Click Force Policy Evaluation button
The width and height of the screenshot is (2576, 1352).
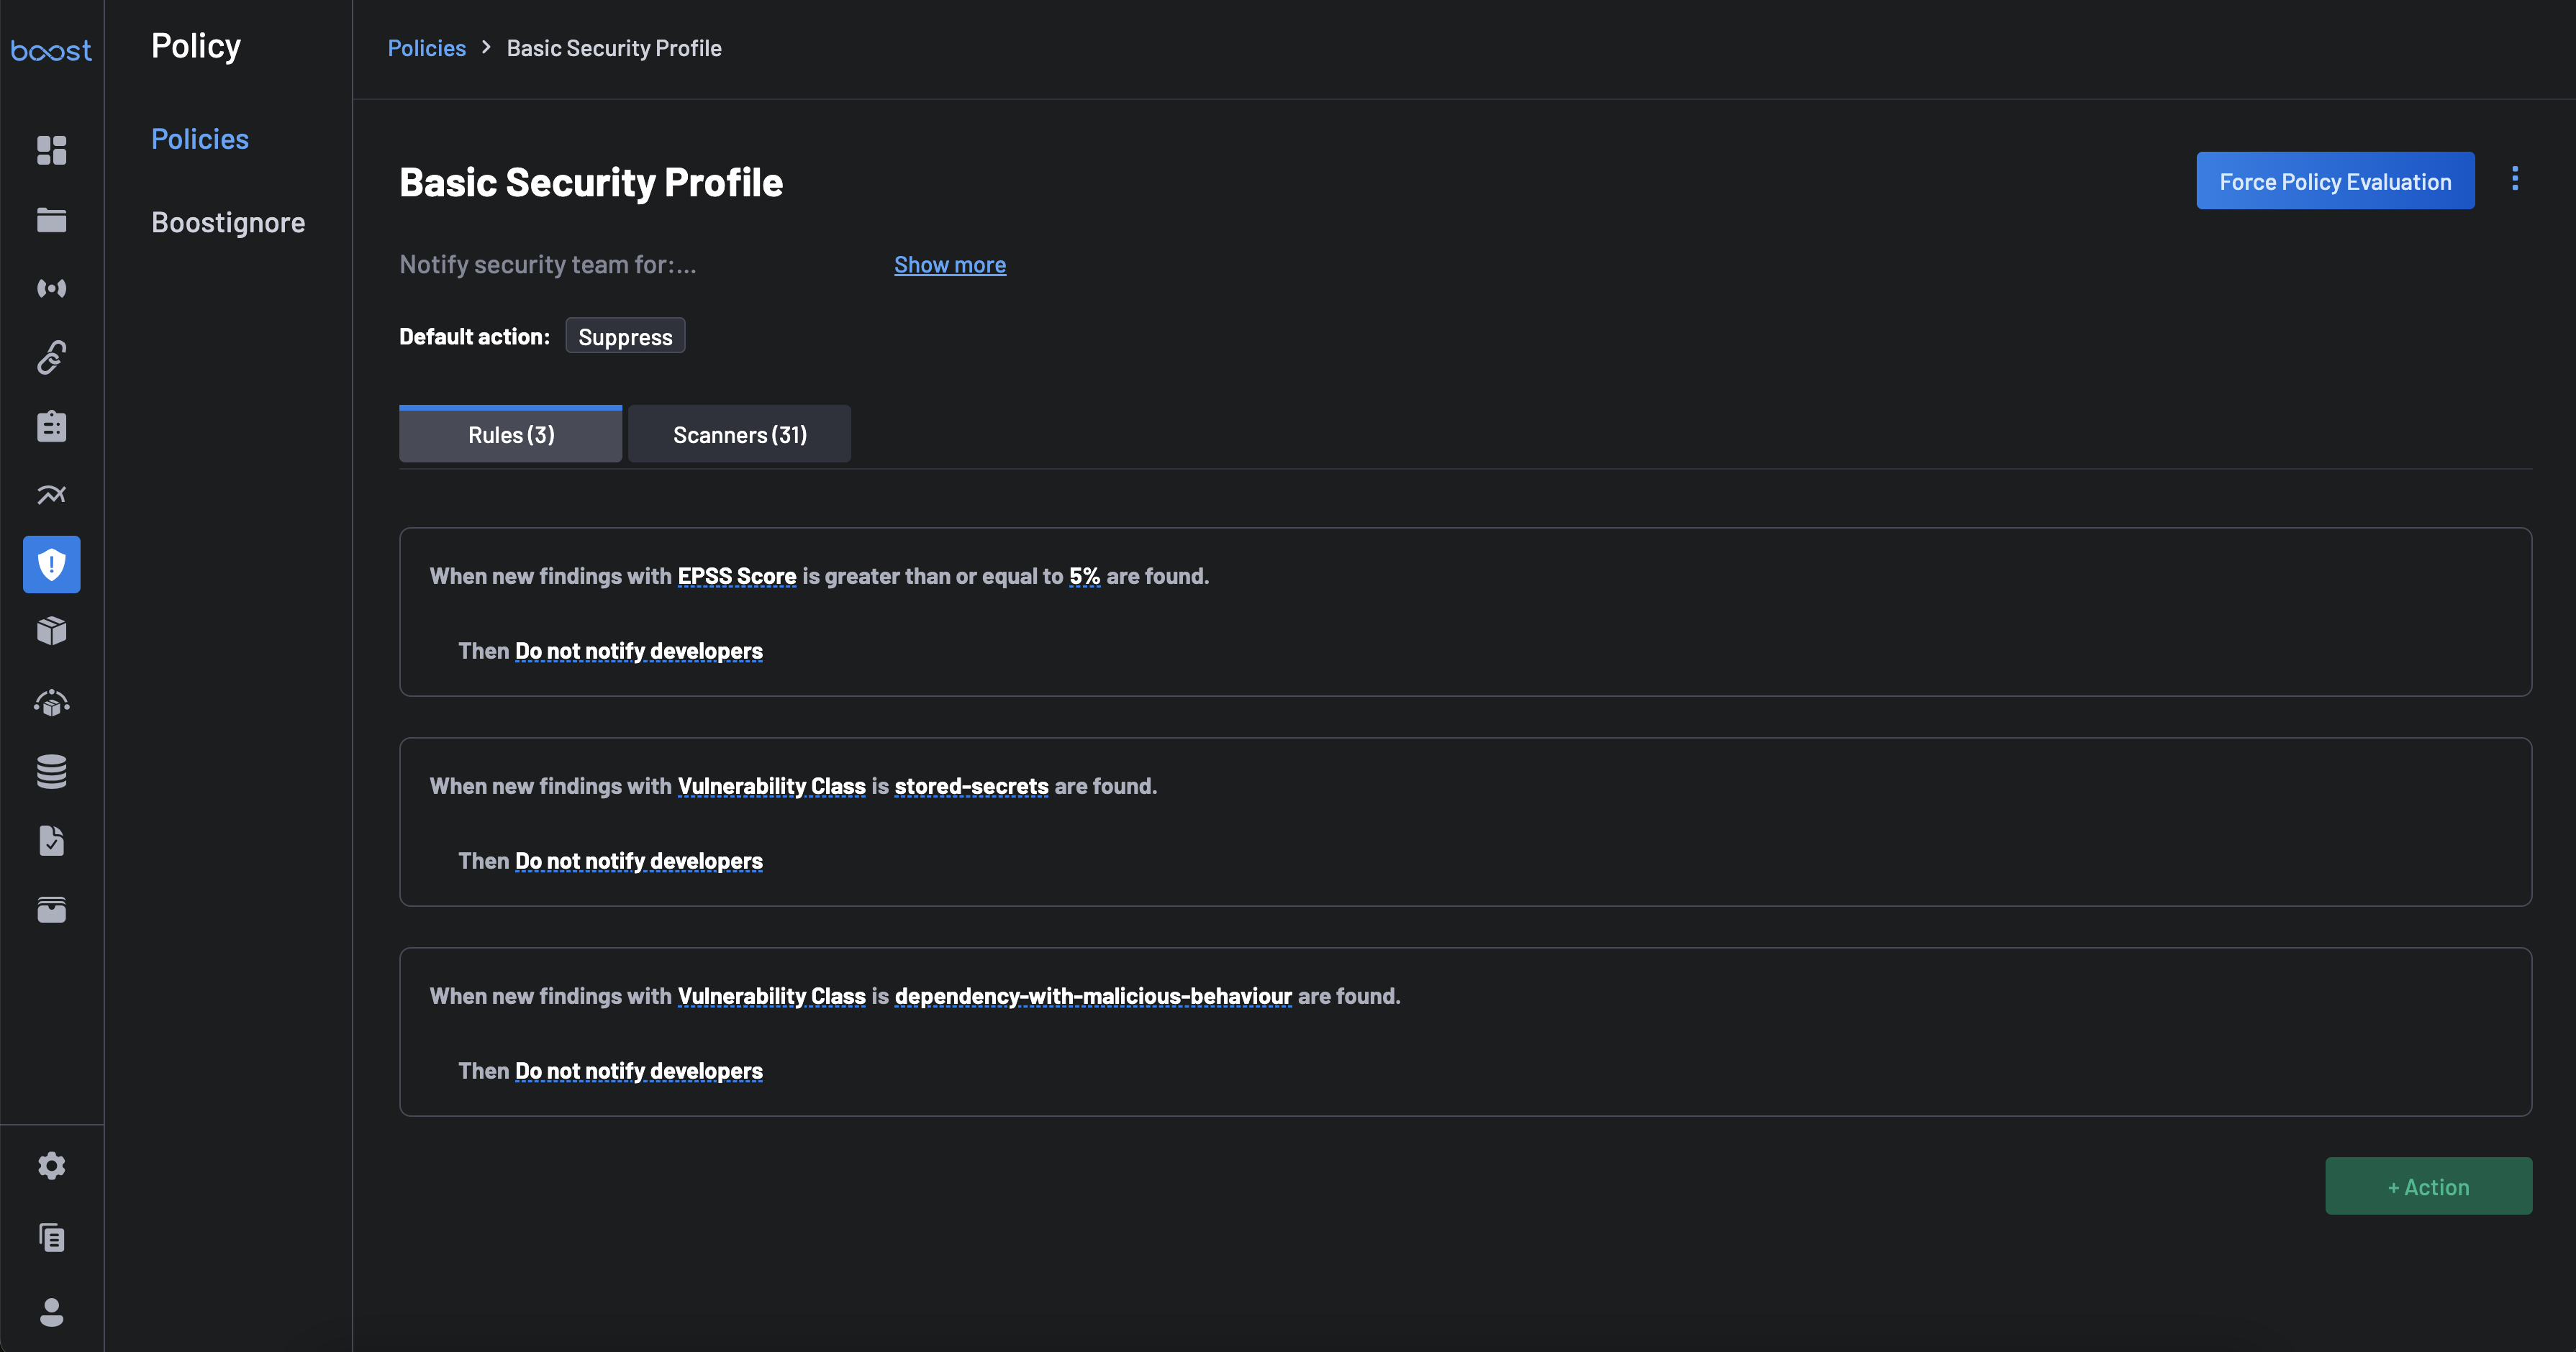pos(2335,181)
